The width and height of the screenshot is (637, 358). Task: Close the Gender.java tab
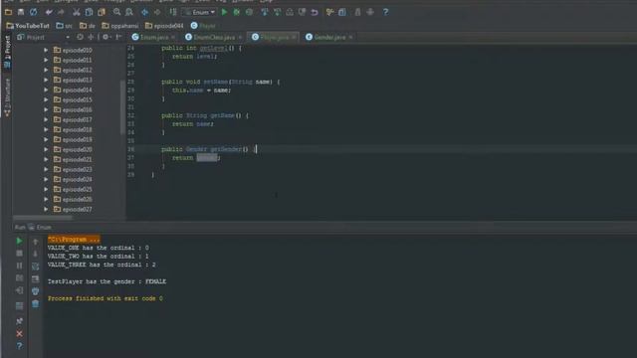click(350, 37)
